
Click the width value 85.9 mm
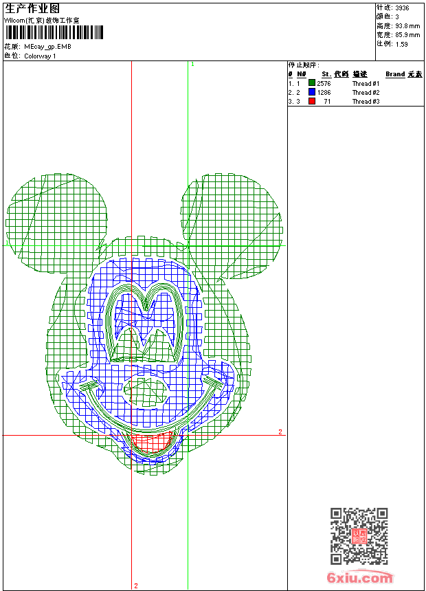point(407,35)
